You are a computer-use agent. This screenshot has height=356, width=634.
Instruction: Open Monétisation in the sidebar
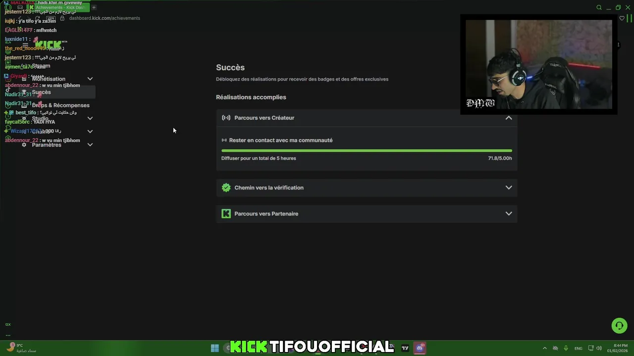(50, 79)
